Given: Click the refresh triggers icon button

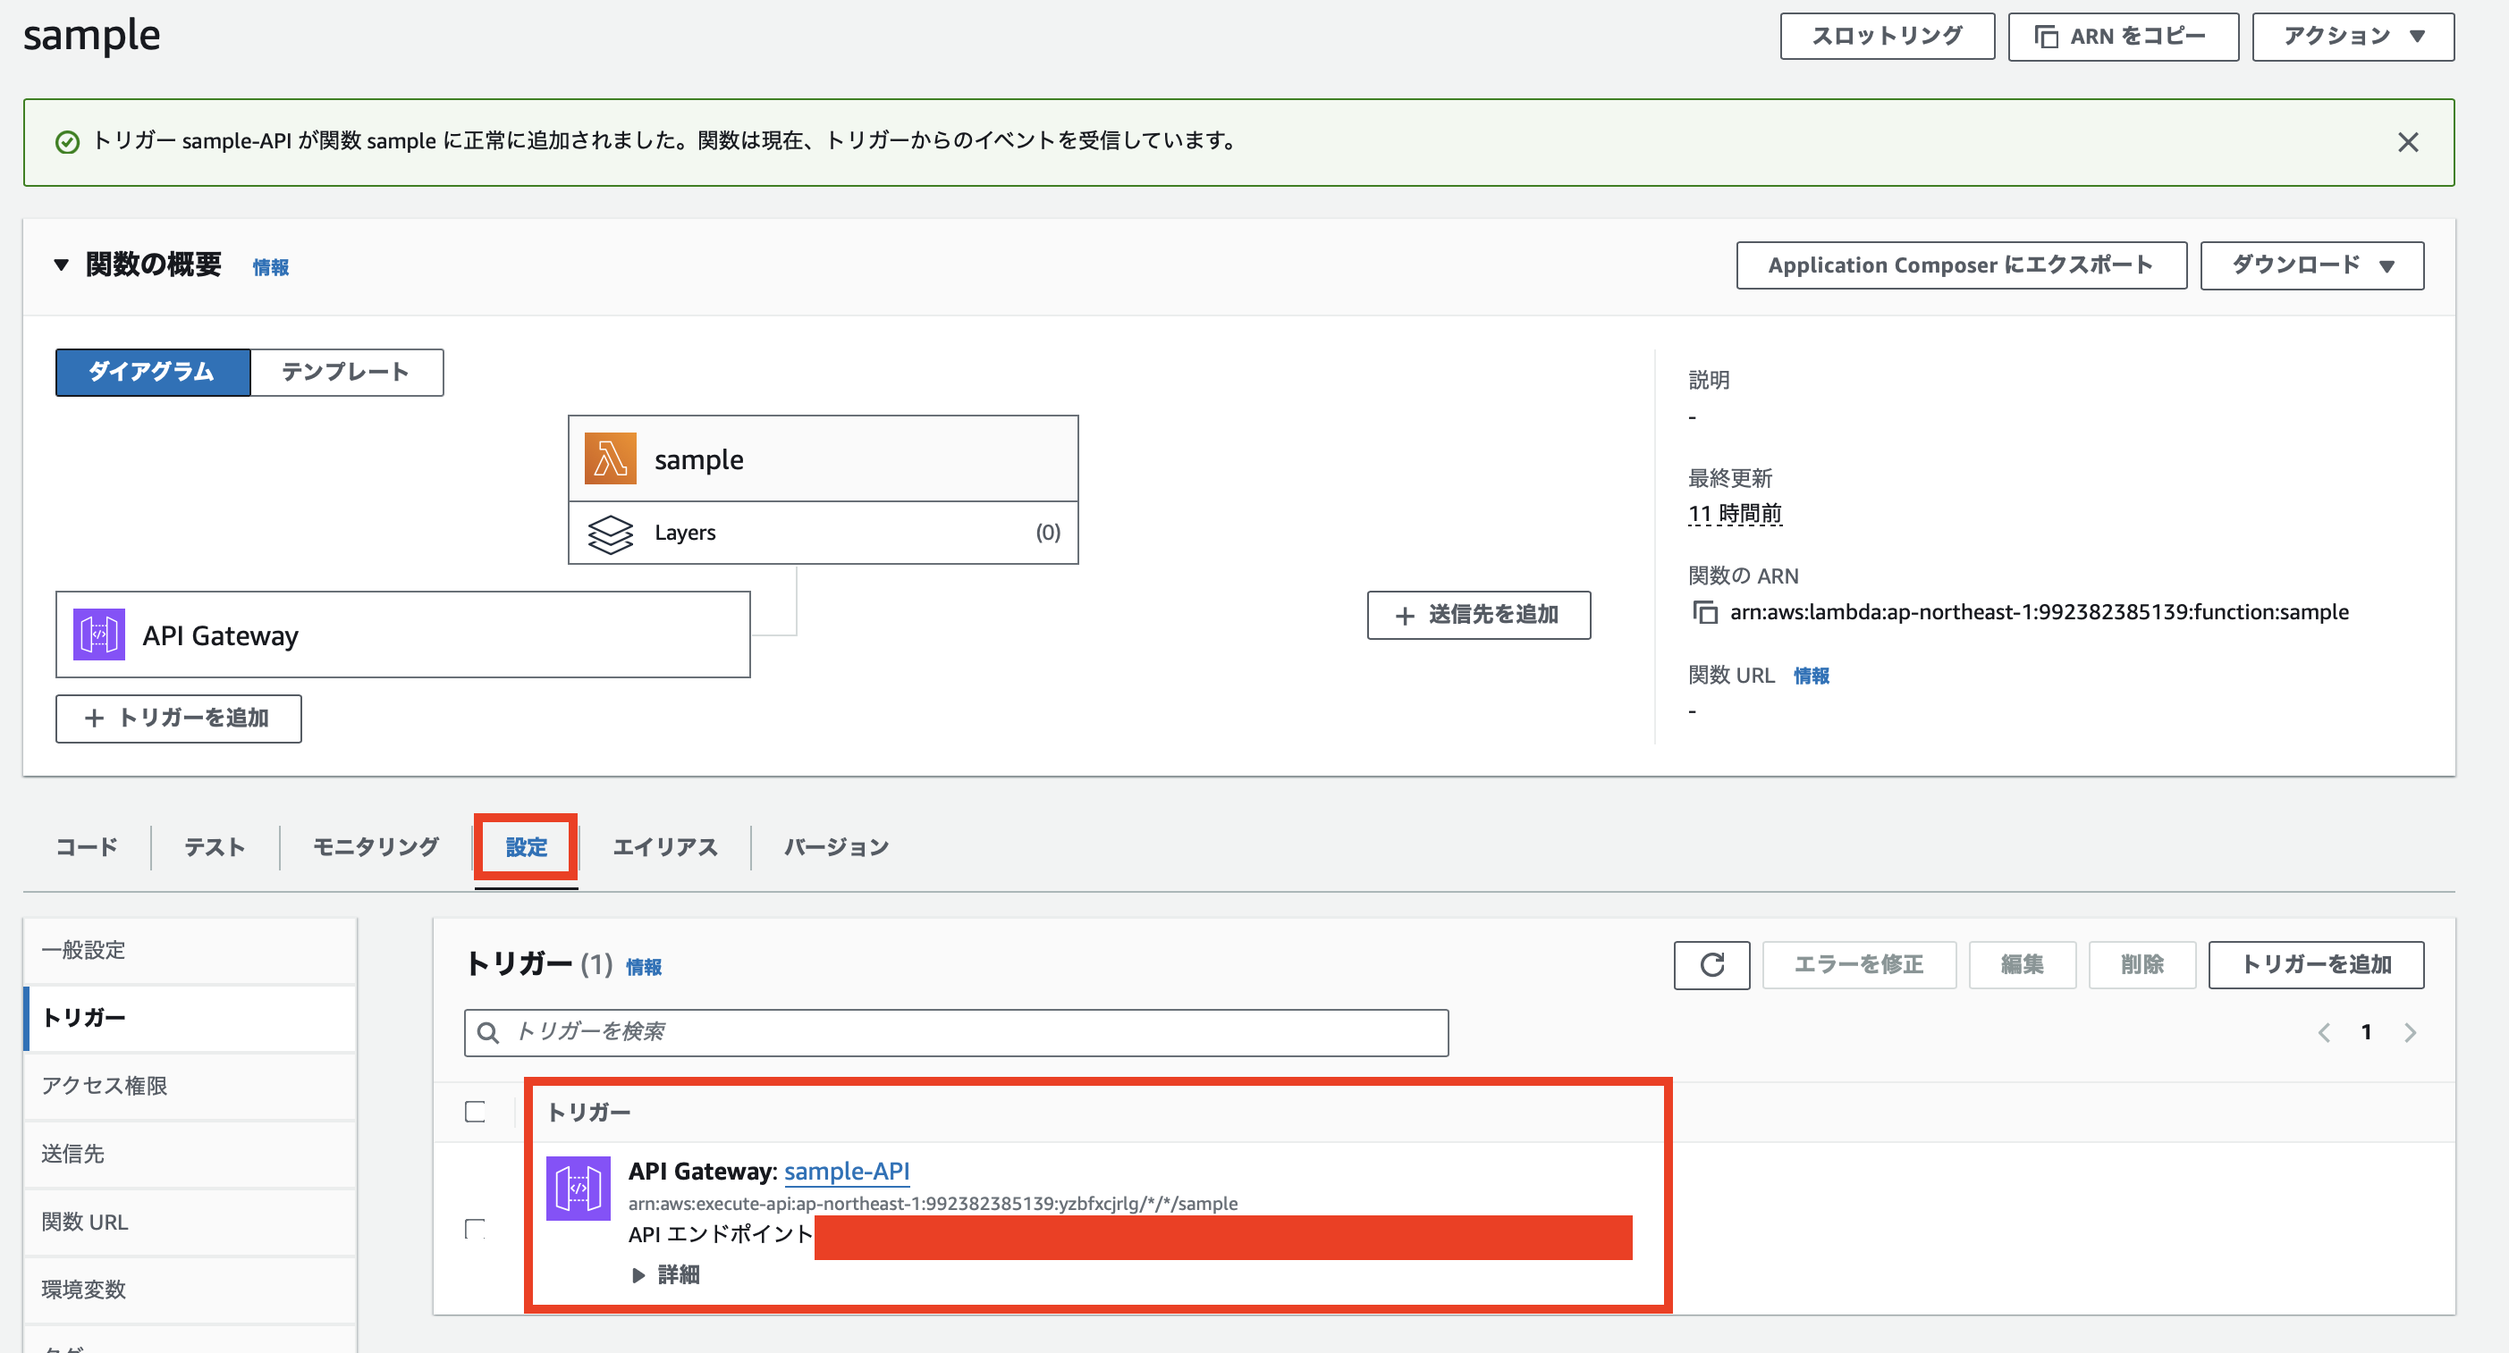Looking at the screenshot, I should tap(1711, 964).
